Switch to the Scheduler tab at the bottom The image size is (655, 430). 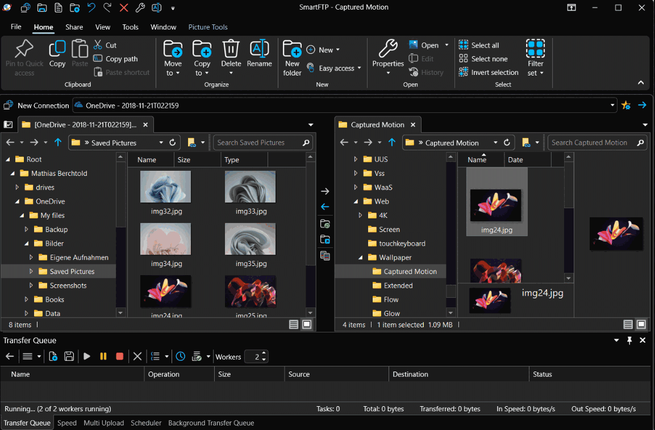coord(146,423)
